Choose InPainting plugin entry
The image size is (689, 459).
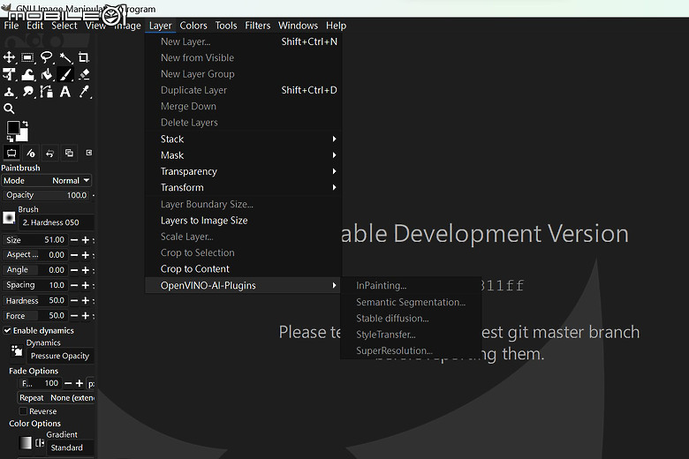(411, 285)
